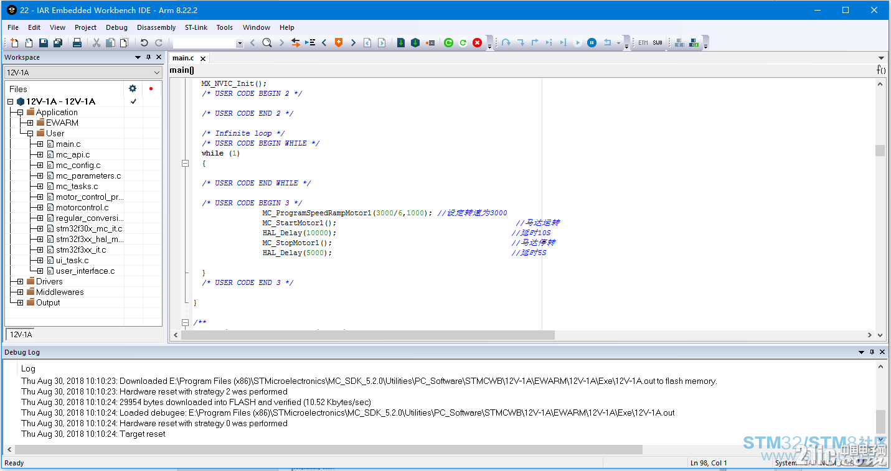Expand the EWARM folder
The width and height of the screenshot is (891, 471).
point(30,123)
